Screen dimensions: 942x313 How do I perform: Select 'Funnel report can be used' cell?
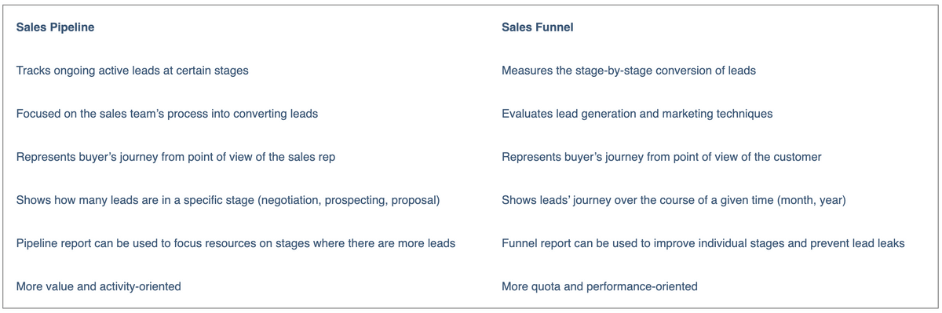pos(703,243)
